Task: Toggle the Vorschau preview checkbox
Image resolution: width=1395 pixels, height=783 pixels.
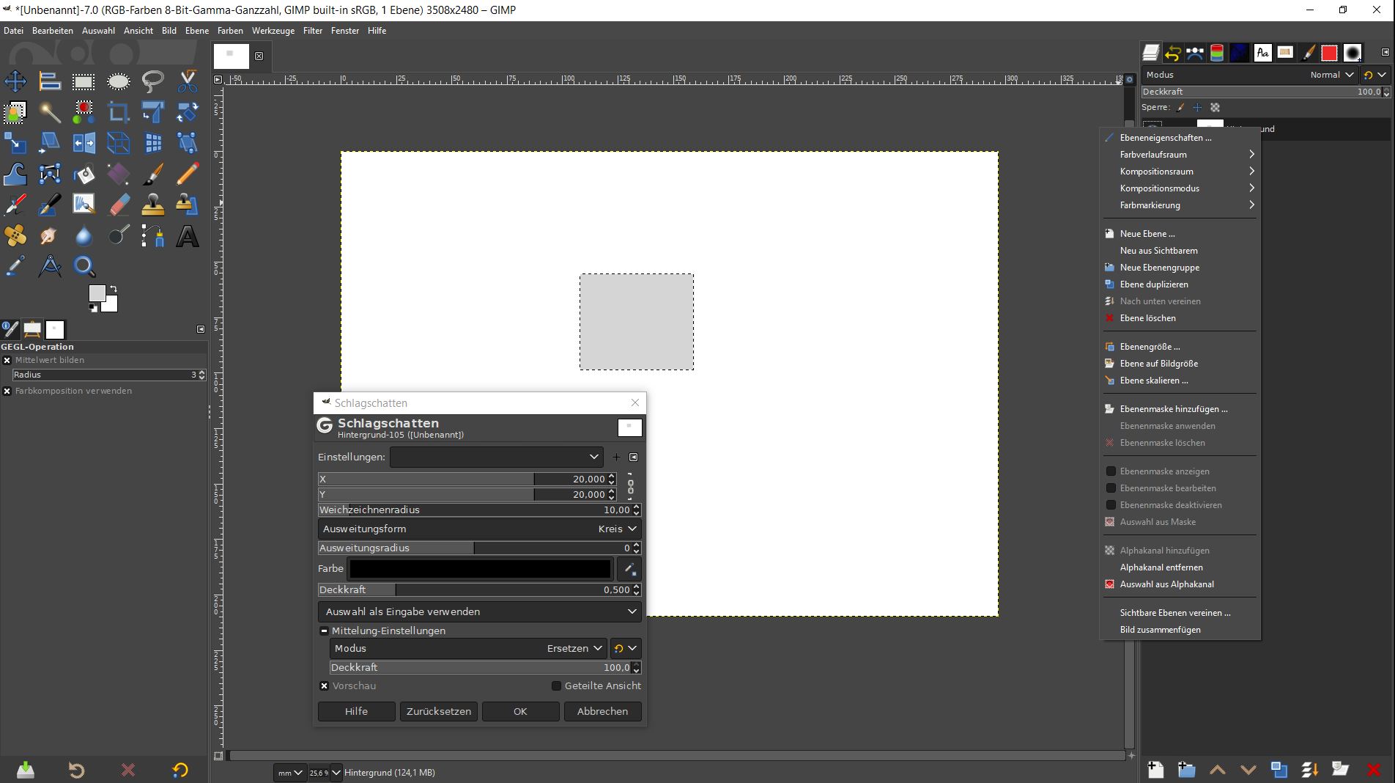Action: 325,686
